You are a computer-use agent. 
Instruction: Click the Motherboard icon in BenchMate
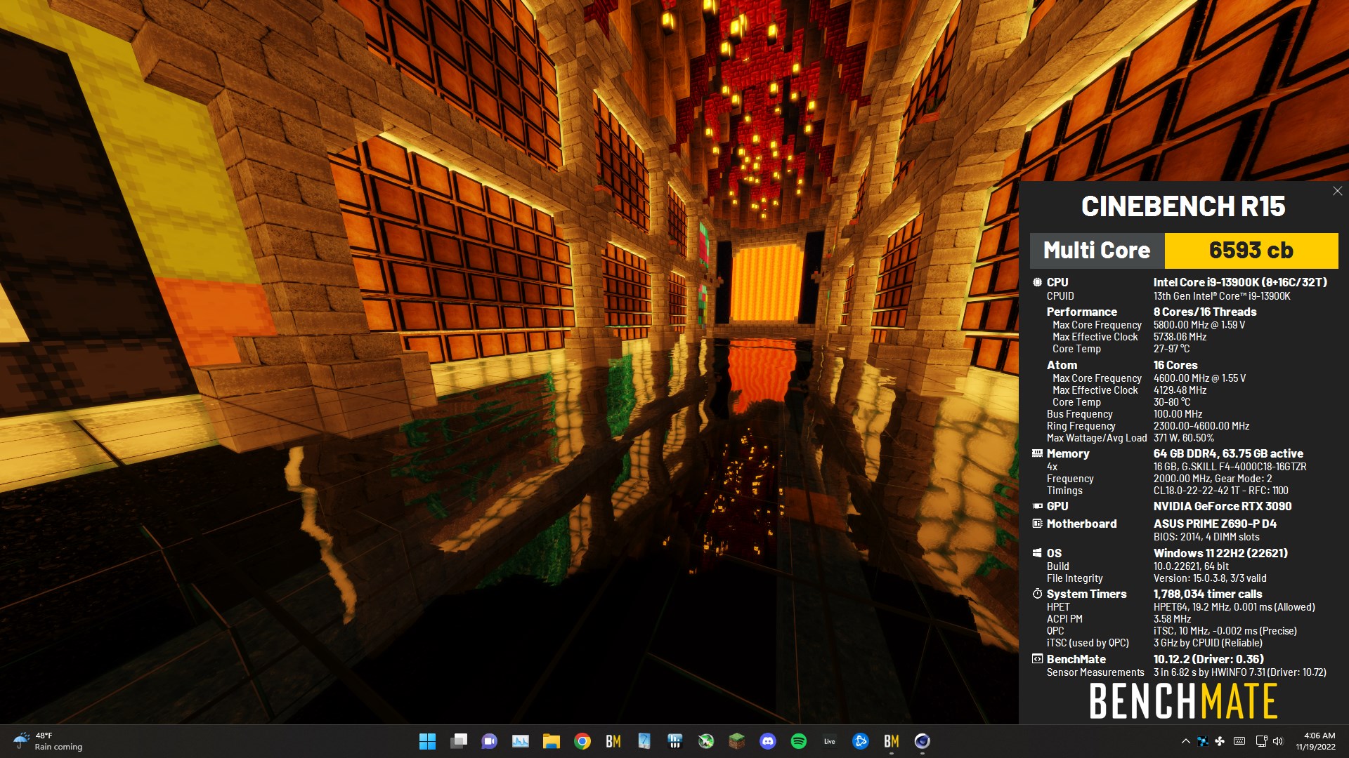(1037, 524)
